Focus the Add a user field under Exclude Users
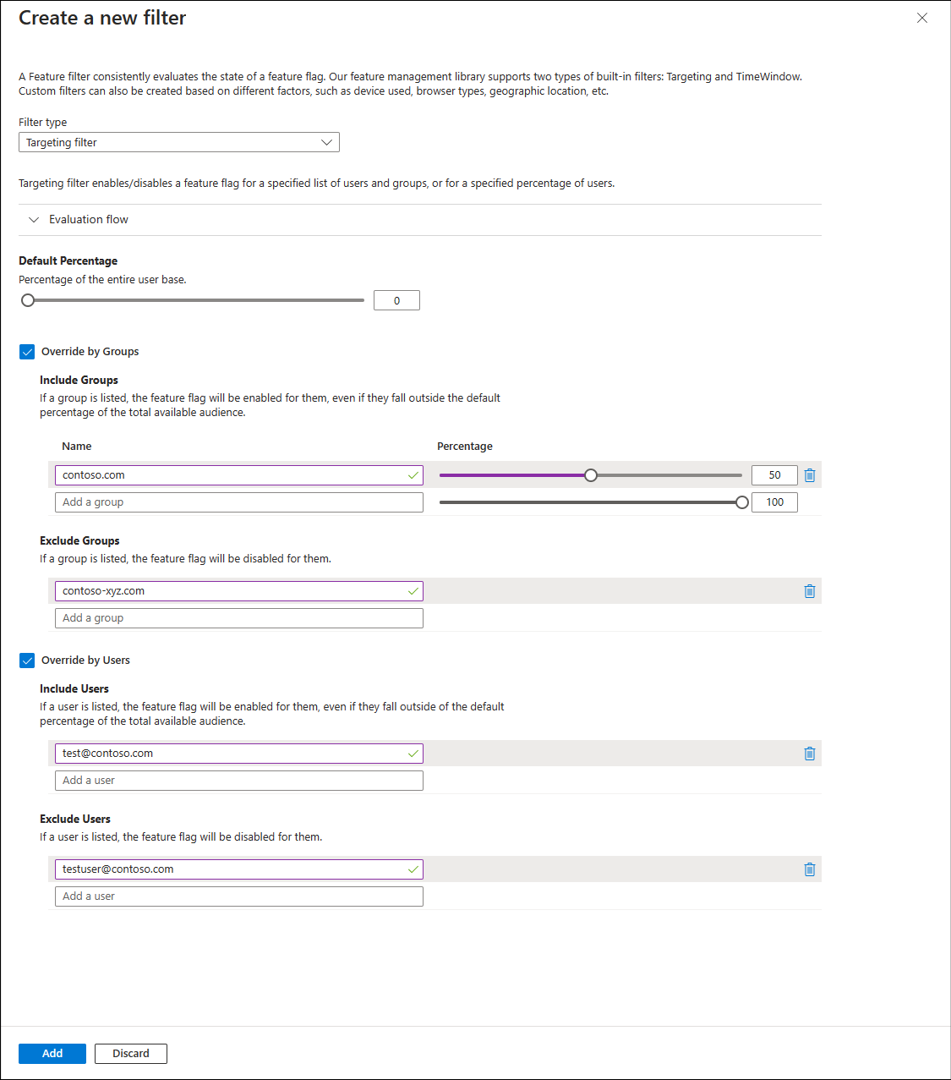This screenshot has width=951, height=1080. tap(239, 896)
